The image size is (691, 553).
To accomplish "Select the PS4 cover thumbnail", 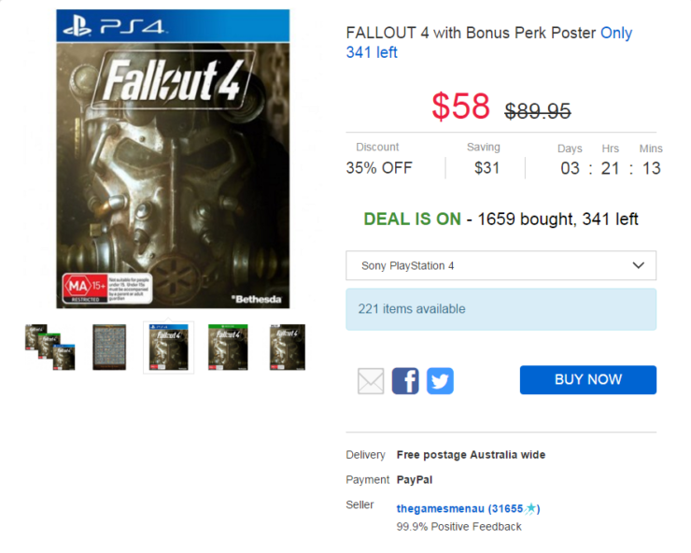I will (169, 347).
